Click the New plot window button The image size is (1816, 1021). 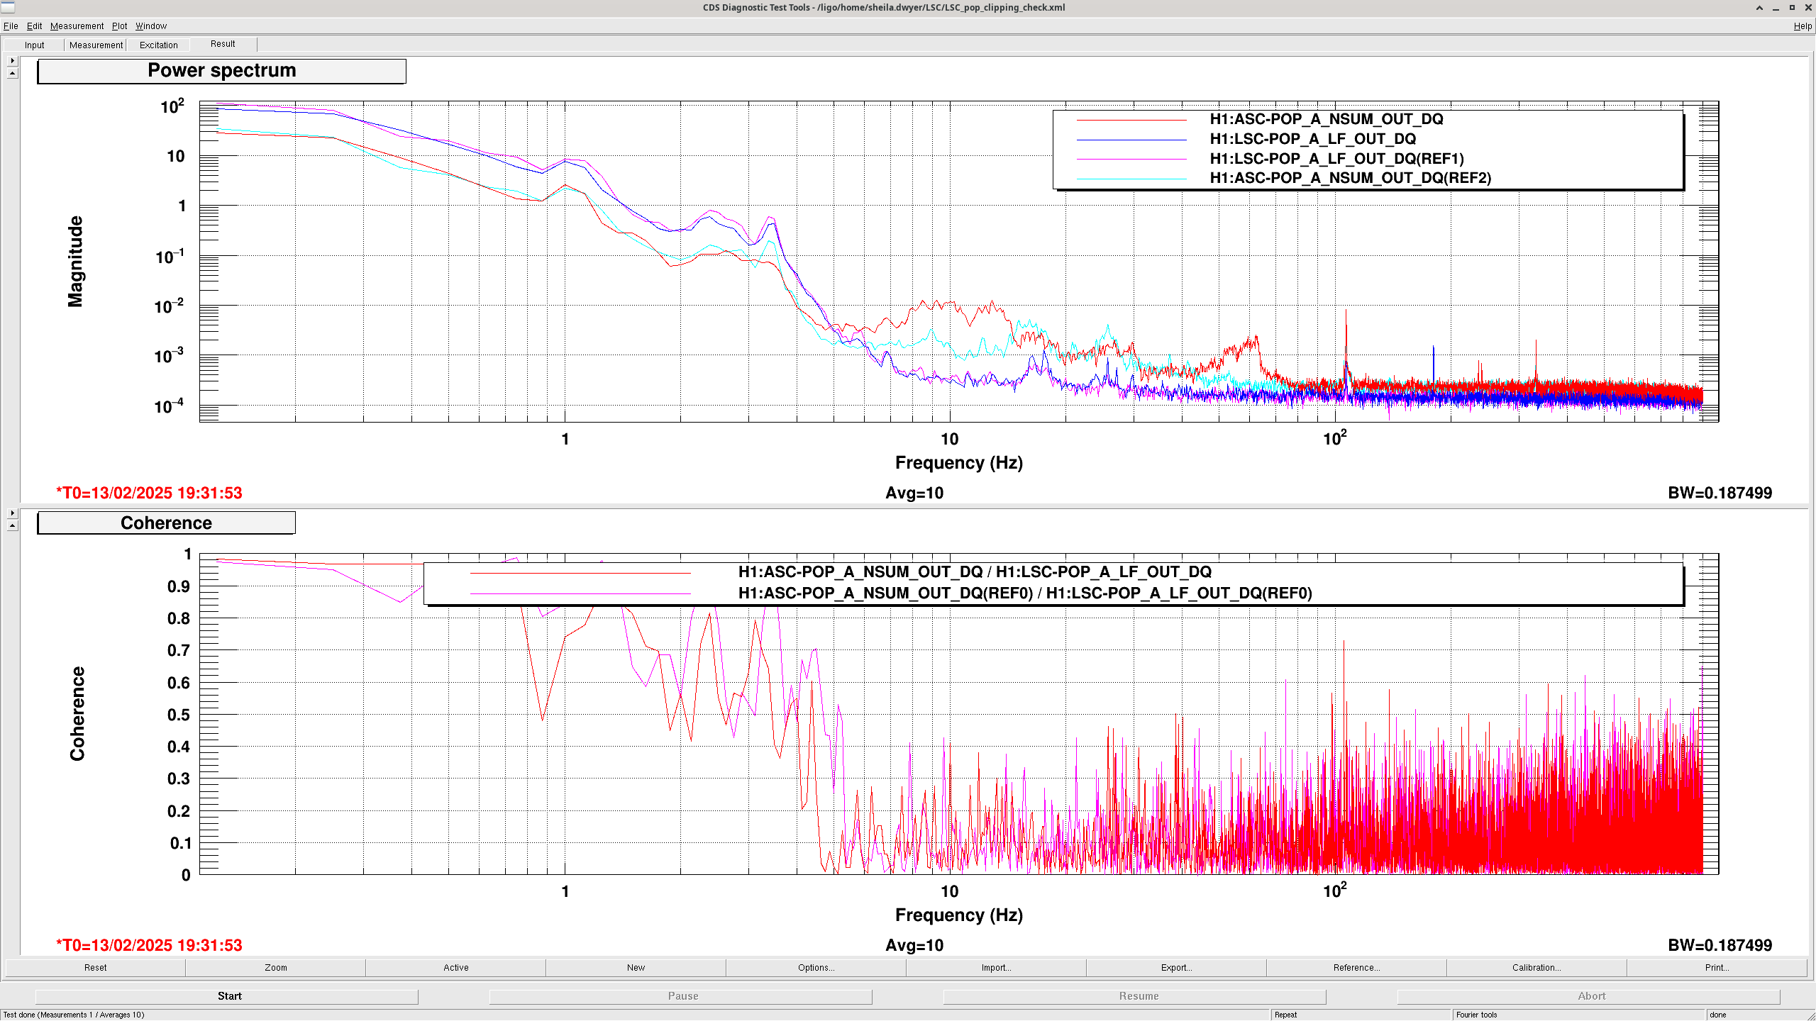click(x=636, y=968)
